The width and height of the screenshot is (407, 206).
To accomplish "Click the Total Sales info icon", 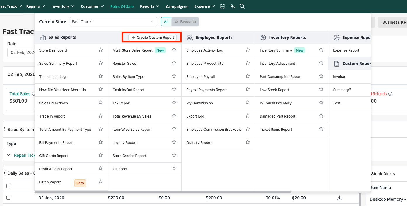I will point(34,94).
